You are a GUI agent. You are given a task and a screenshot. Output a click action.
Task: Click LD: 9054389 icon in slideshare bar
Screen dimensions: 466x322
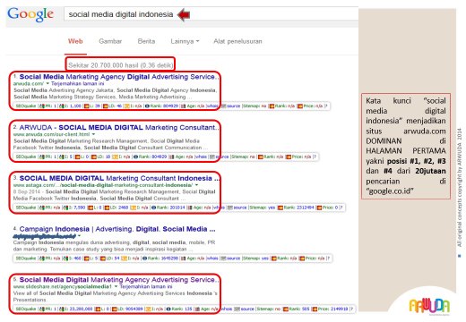coord(115,309)
